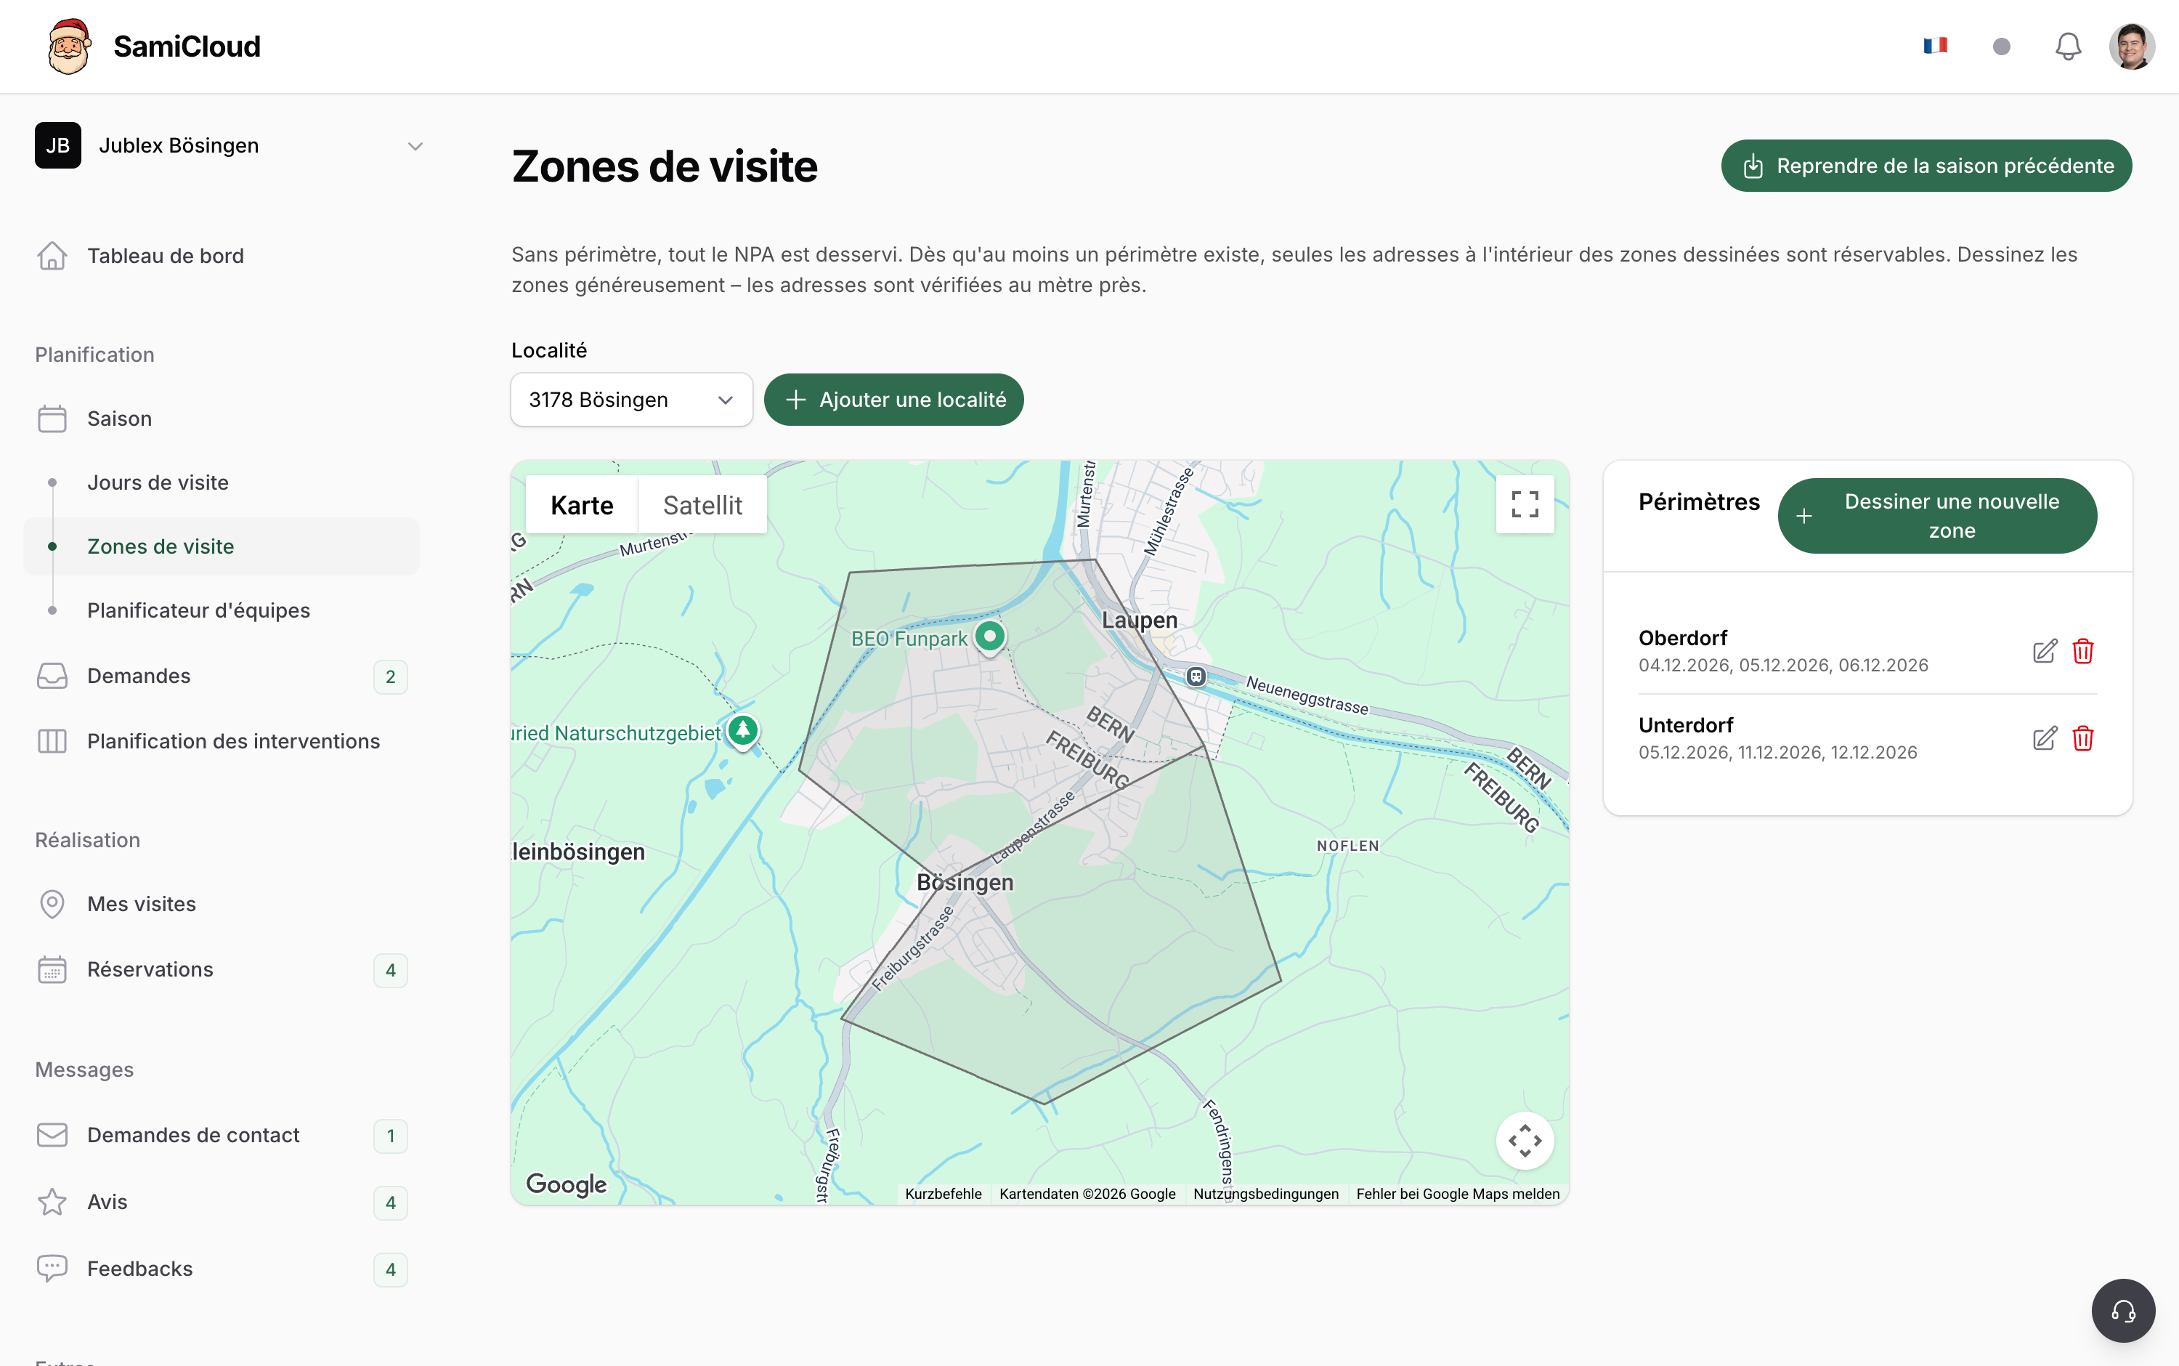
Task: Change language via French flag
Action: point(1935,46)
